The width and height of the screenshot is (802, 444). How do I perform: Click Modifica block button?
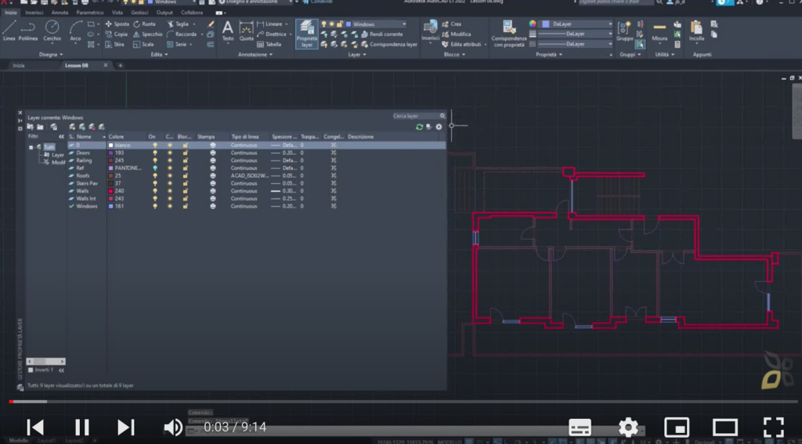click(457, 34)
